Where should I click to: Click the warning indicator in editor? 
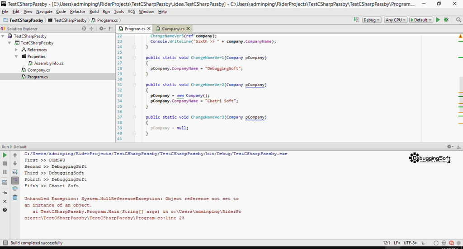coord(460,36)
